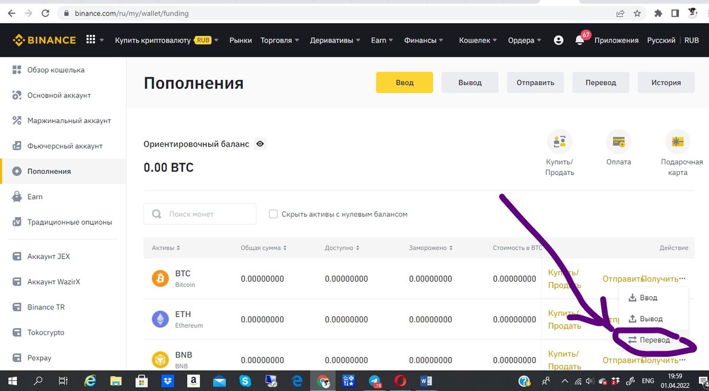The width and height of the screenshot is (709, 391).
Task: Expand the Деривативы dropdown
Action: pos(358,40)
